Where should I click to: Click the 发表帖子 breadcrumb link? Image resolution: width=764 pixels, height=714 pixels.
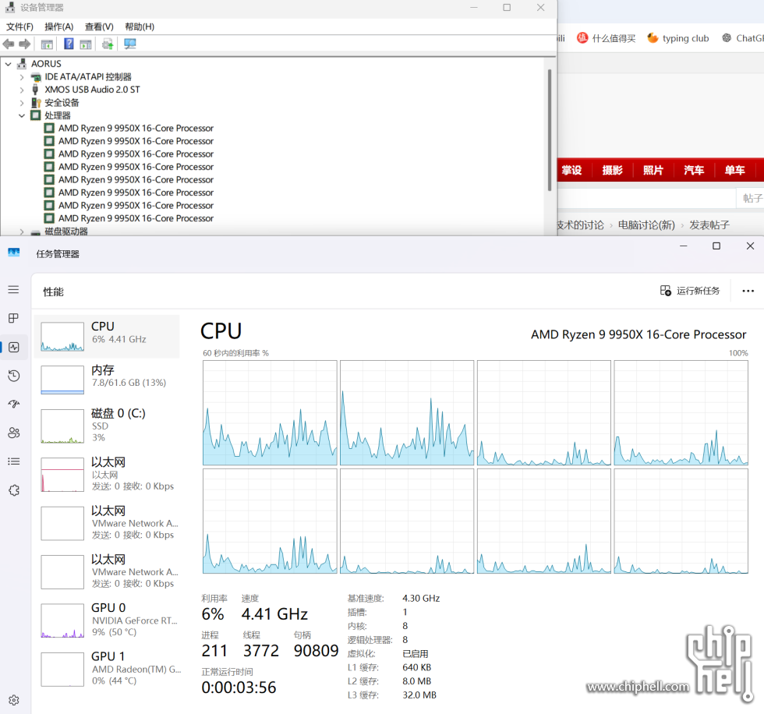pyautogui.click(x=709, y=225)
